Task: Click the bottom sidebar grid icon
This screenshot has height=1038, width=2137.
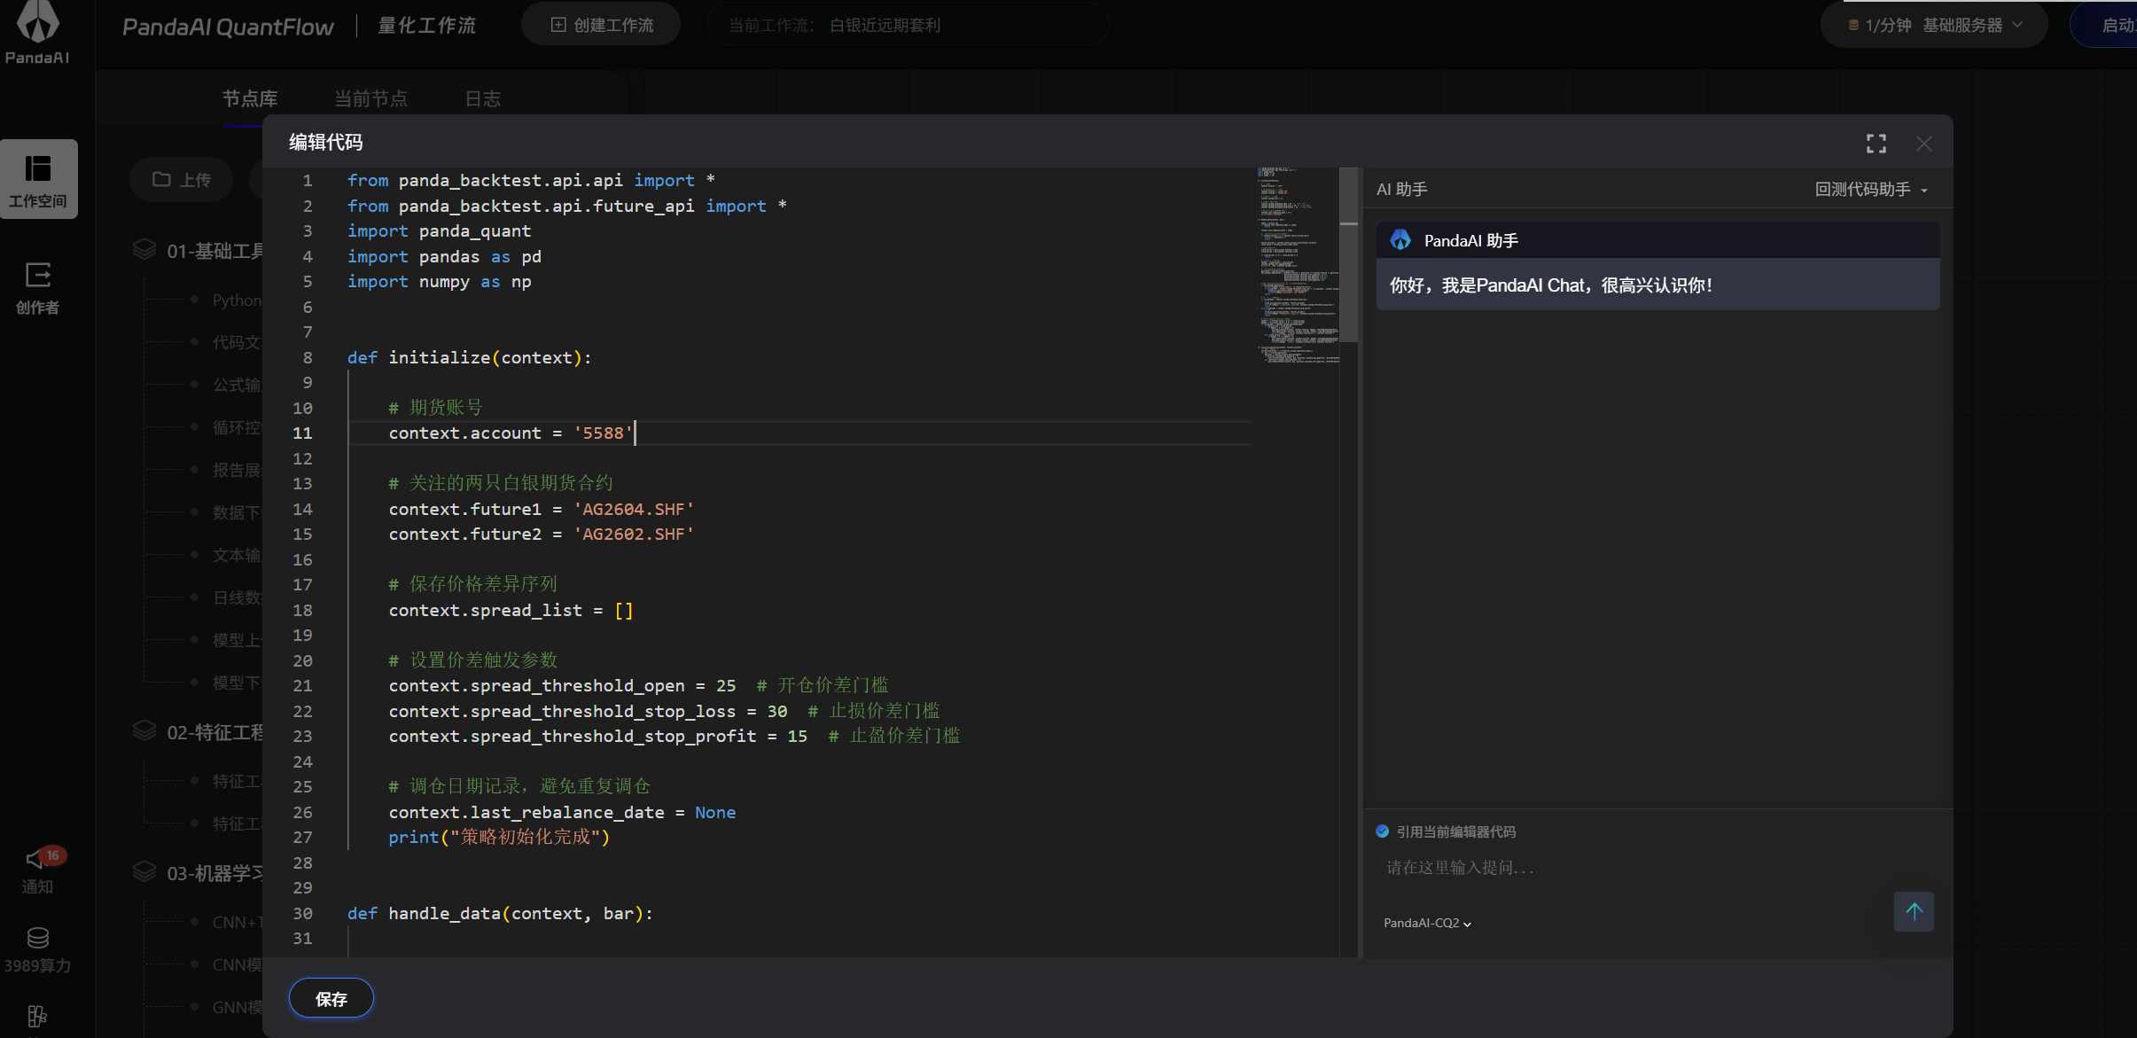Action: pyautogui.click(x=38, y=1017)
